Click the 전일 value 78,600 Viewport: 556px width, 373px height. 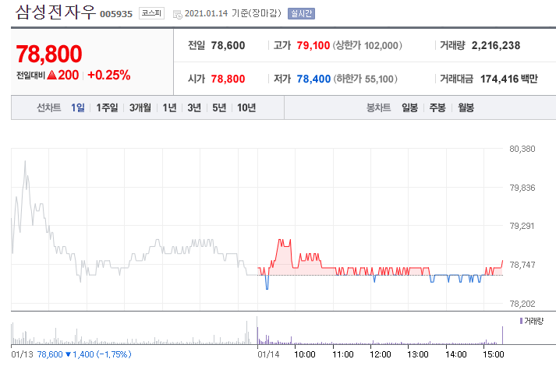[228, 45]
